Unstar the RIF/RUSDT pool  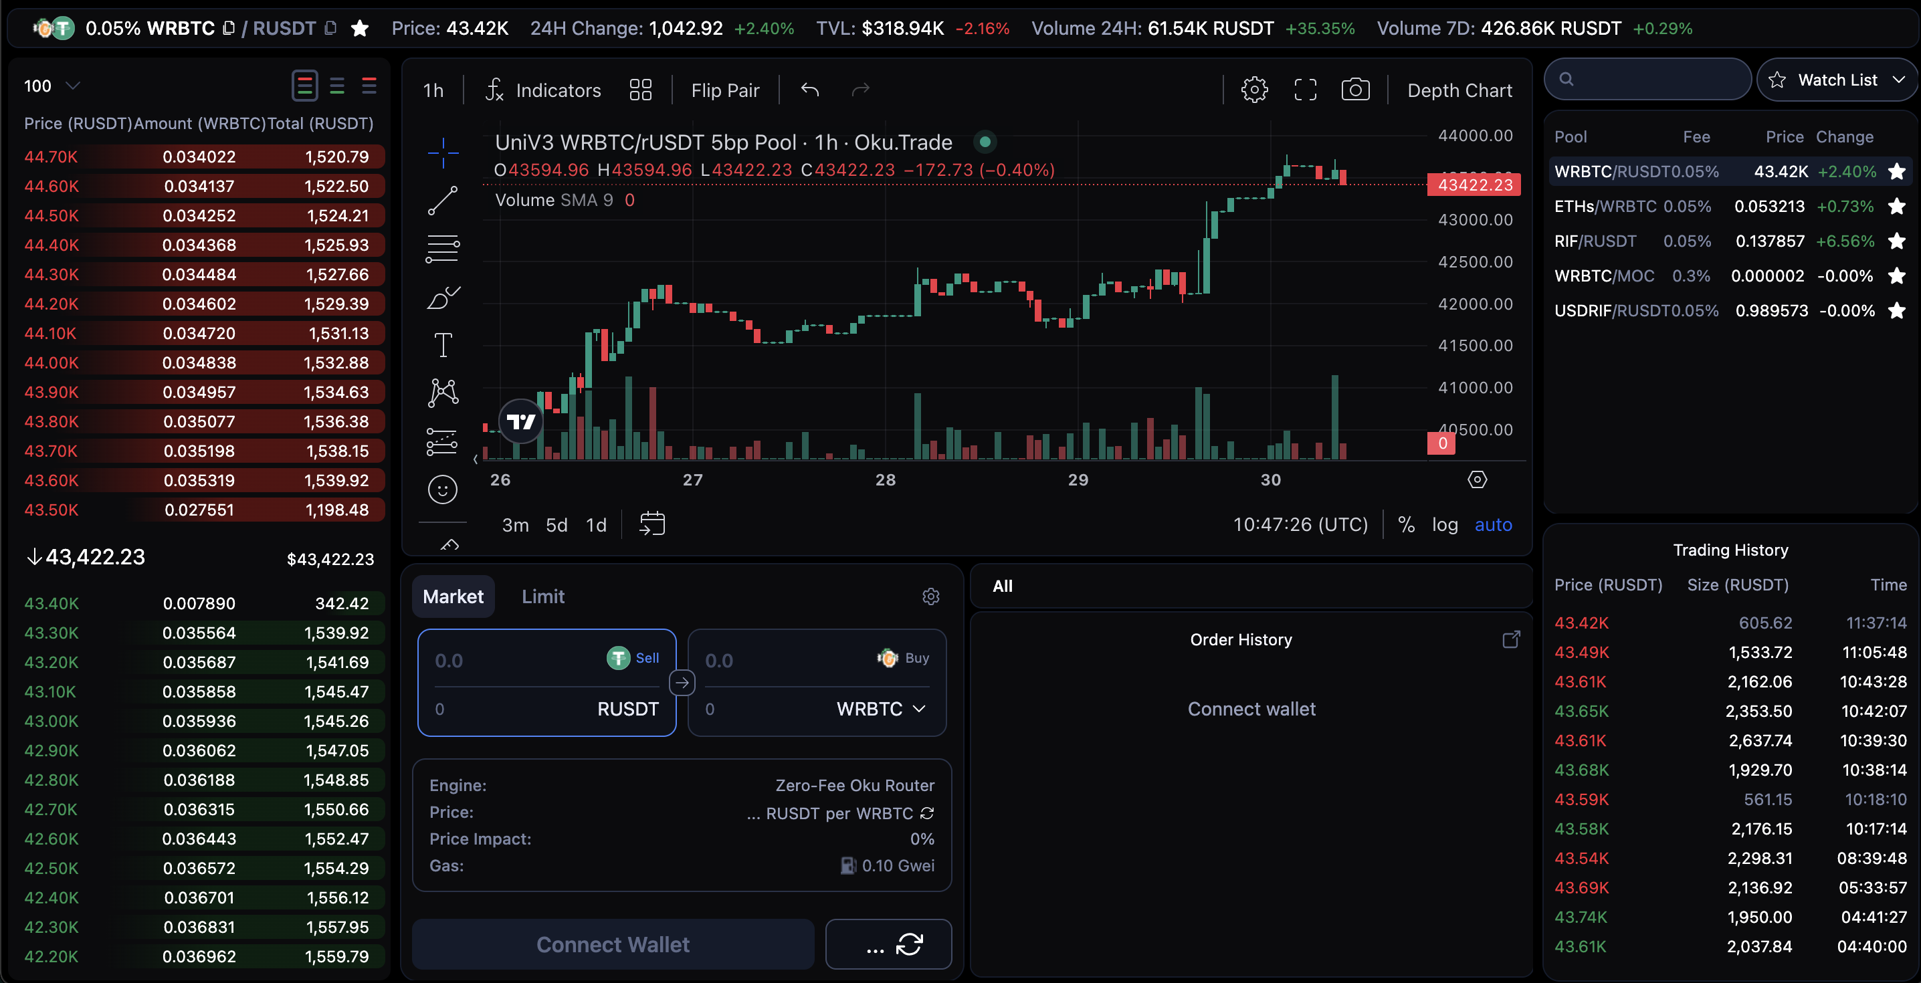[x=1896, y=241]
